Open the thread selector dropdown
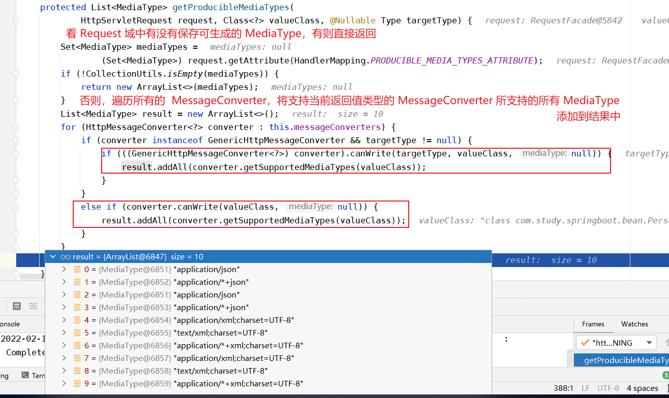The width and height of the screenshot is (669, 398). (616, 343)
